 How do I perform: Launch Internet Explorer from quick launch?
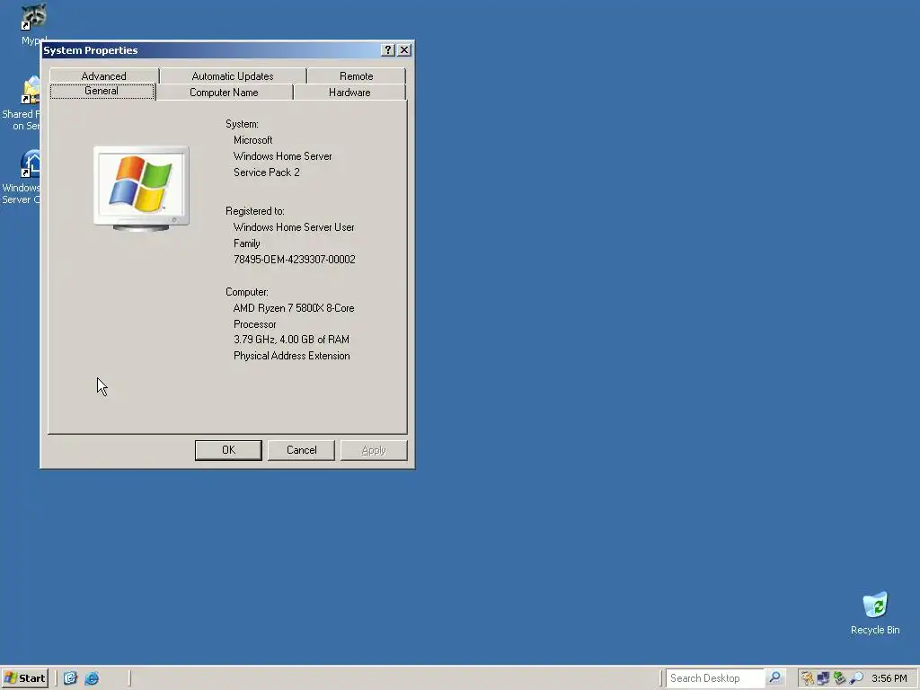93,678
